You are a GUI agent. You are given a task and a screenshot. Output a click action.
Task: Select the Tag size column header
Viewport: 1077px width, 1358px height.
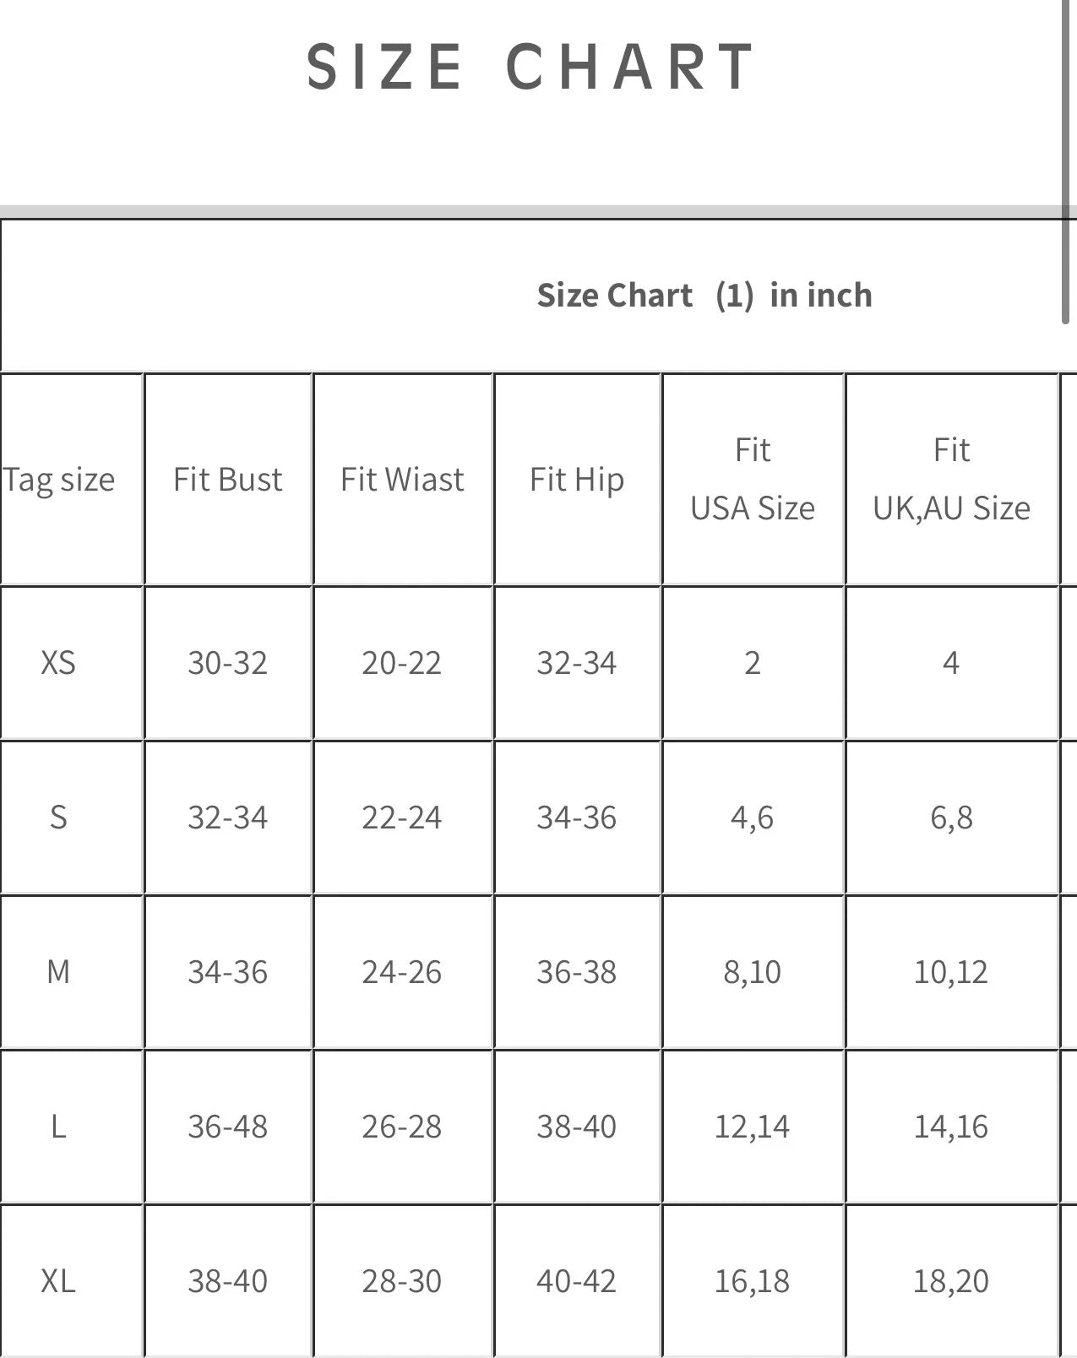pyautogui.click(x=59, y=480)
